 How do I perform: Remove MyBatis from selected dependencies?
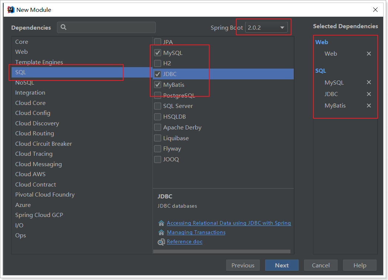pyautogui.click(x=369, y=106)
